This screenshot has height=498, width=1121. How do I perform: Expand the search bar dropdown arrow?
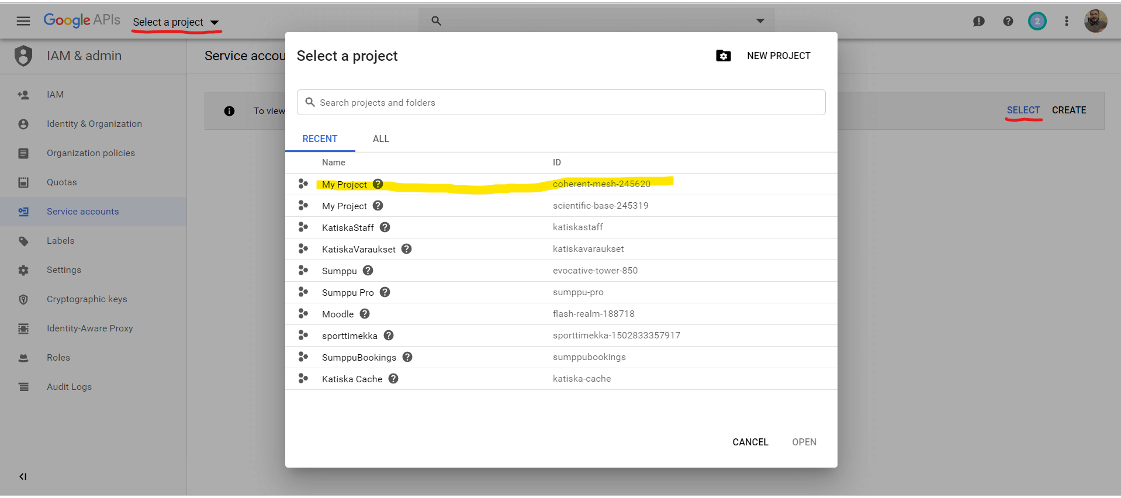(760, 21)
